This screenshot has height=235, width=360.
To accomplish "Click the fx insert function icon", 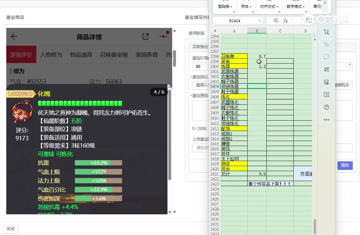I will click(x=285, y=21).
